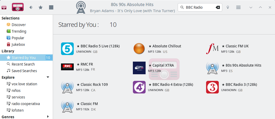Screen dimensions: 275x119
Task: Clear the BBC Radio search text
Action: 218,7
